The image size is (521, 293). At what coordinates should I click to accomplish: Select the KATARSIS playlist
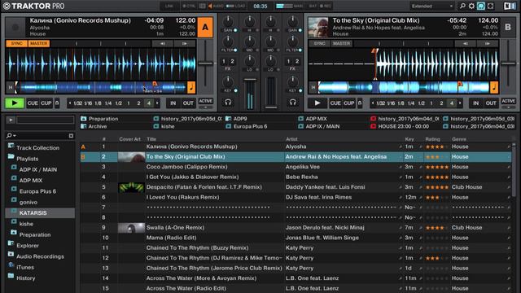point(40,213)
